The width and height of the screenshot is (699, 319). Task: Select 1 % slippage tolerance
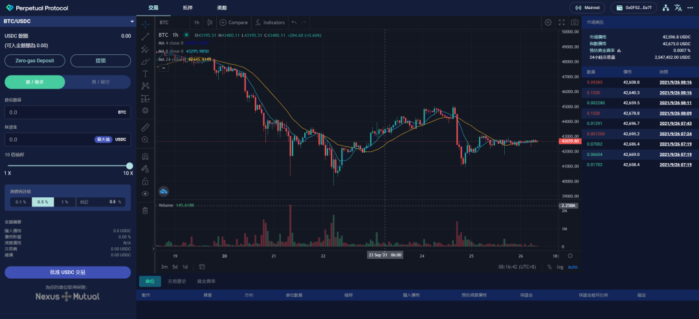click(x=65, y=202)
